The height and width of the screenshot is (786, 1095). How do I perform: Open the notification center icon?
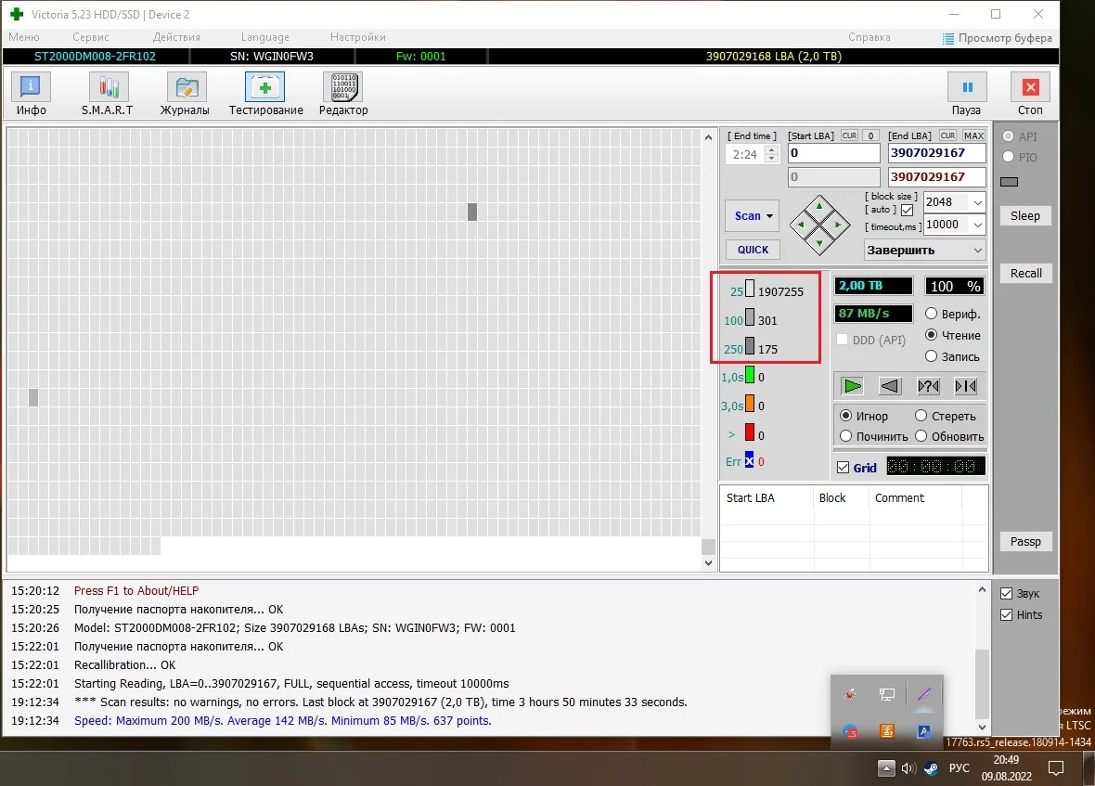tap(1056, 768)
